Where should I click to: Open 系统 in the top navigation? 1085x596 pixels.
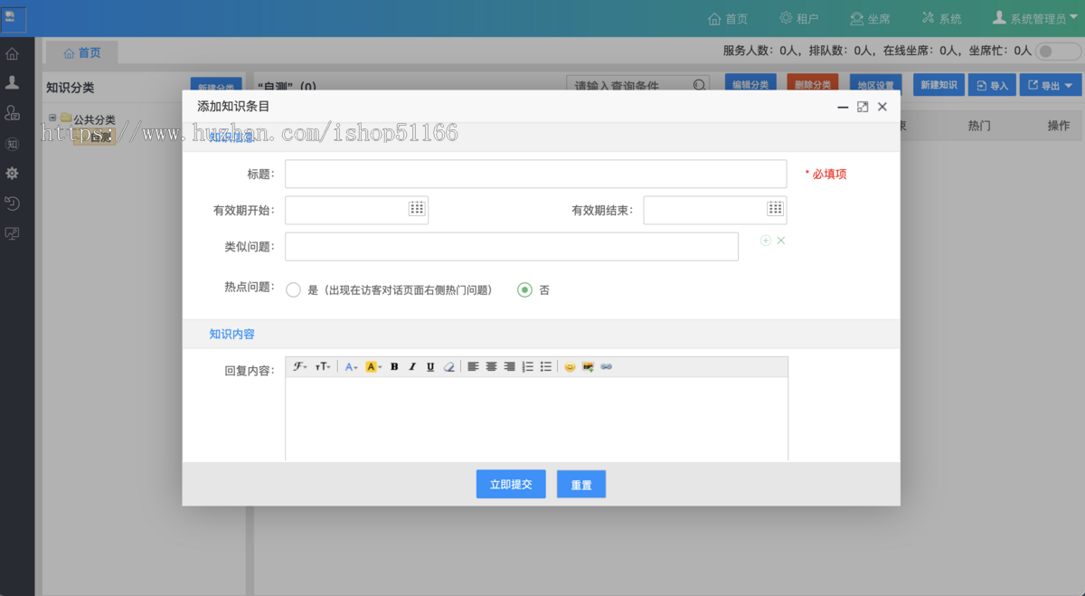pyautogui.click(x=941, y=18)
